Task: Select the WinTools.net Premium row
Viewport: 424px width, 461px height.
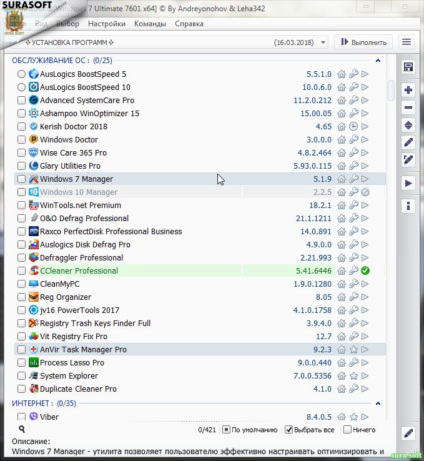Action: coord(200,206)
